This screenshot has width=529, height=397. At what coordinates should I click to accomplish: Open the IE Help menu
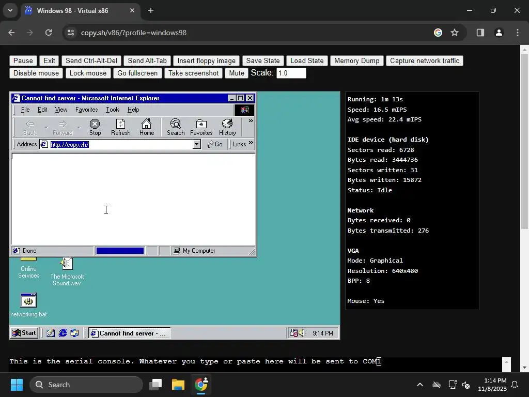point(133,110)
